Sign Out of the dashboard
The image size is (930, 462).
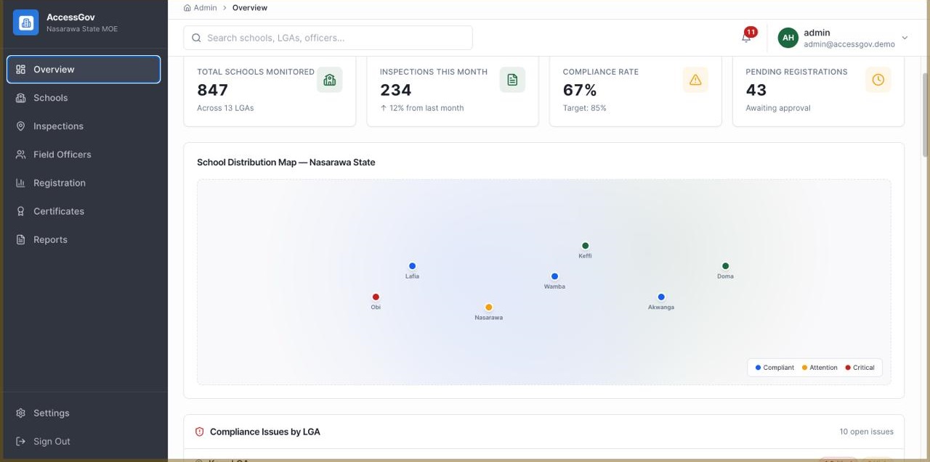(x=84, y=441)
